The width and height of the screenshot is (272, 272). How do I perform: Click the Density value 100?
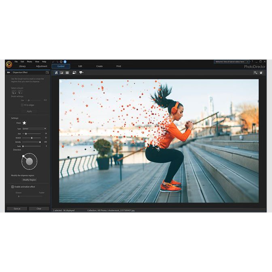coord(45,142)
